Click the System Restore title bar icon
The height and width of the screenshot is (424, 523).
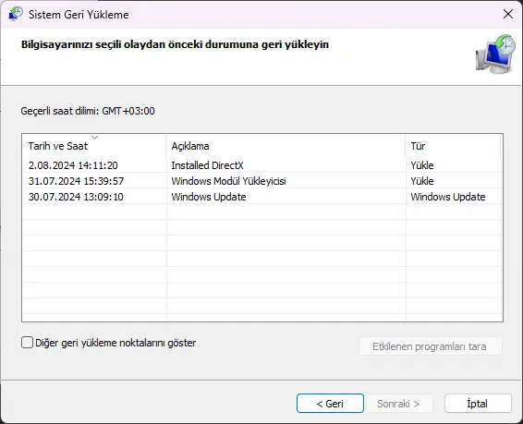point(16,14)
